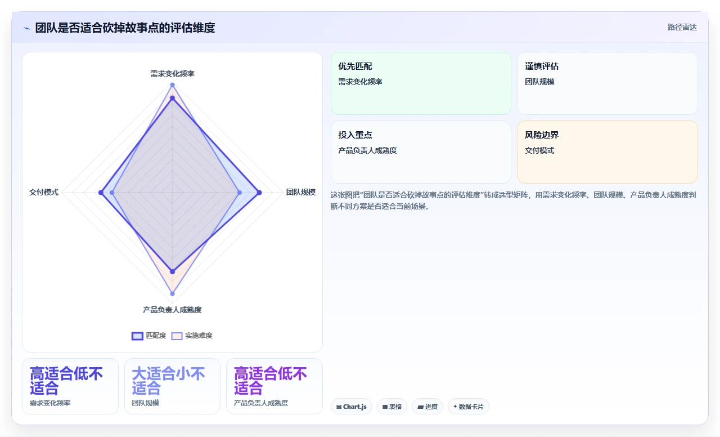
Task: Select the 进度 tag
Action: [x=427, y=407]
